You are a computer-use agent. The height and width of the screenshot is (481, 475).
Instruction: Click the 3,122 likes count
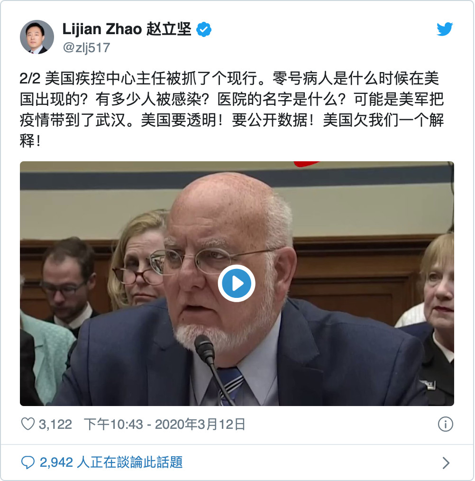click(x=55, y=424)
